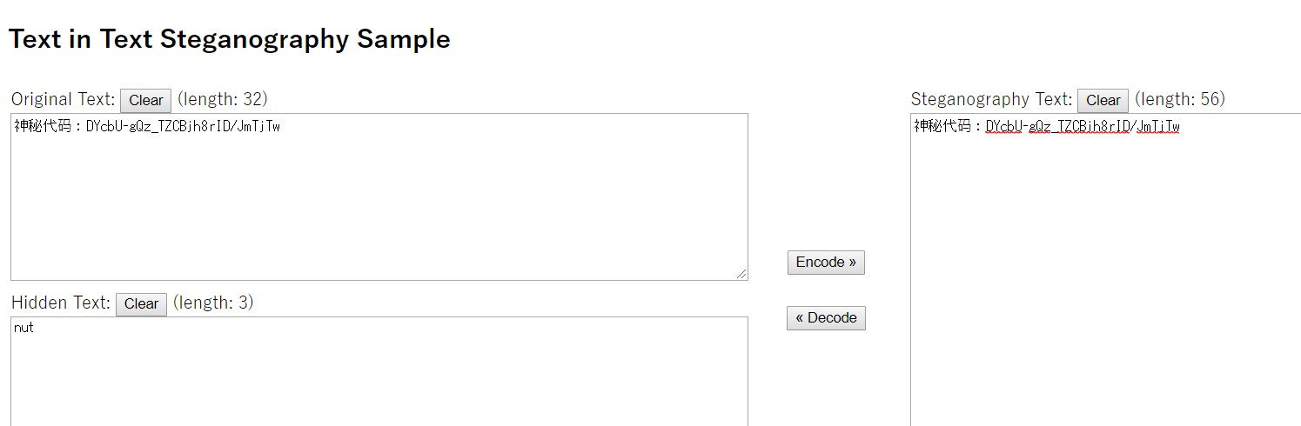Place cursor on the hidden word "nut"

tap(24, 328)
